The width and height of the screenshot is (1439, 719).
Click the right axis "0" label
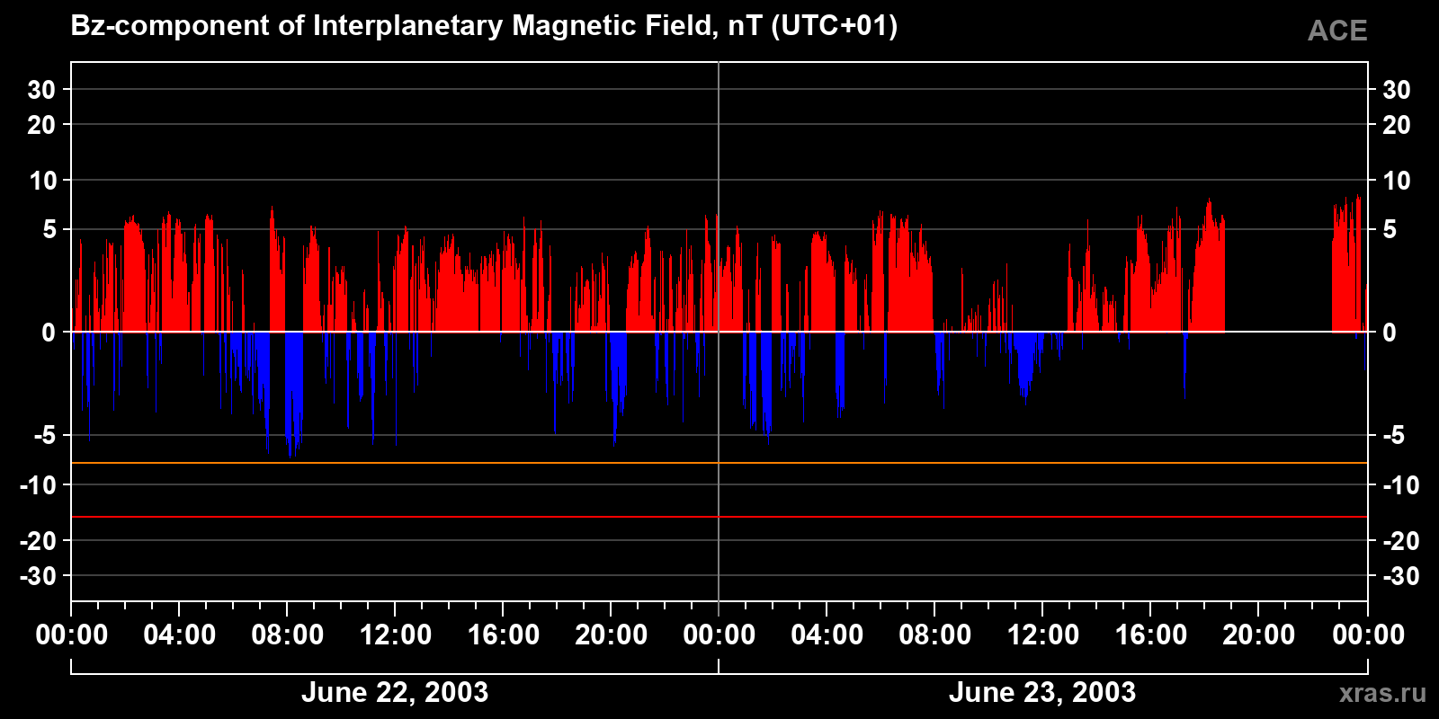[x=1390, y=333]
